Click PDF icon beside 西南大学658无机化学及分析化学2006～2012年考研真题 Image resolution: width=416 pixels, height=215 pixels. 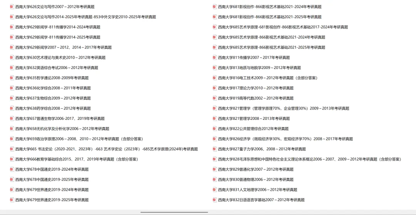[12, 129]
